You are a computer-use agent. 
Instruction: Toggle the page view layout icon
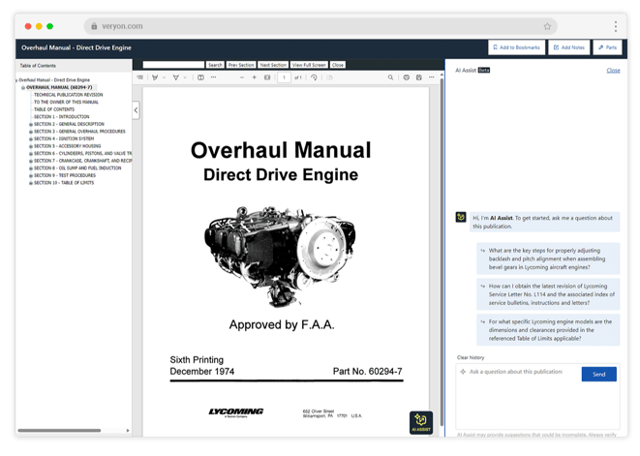tap(200, 77)
